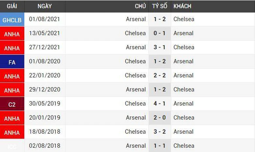Click the ICC league badge

12,146
